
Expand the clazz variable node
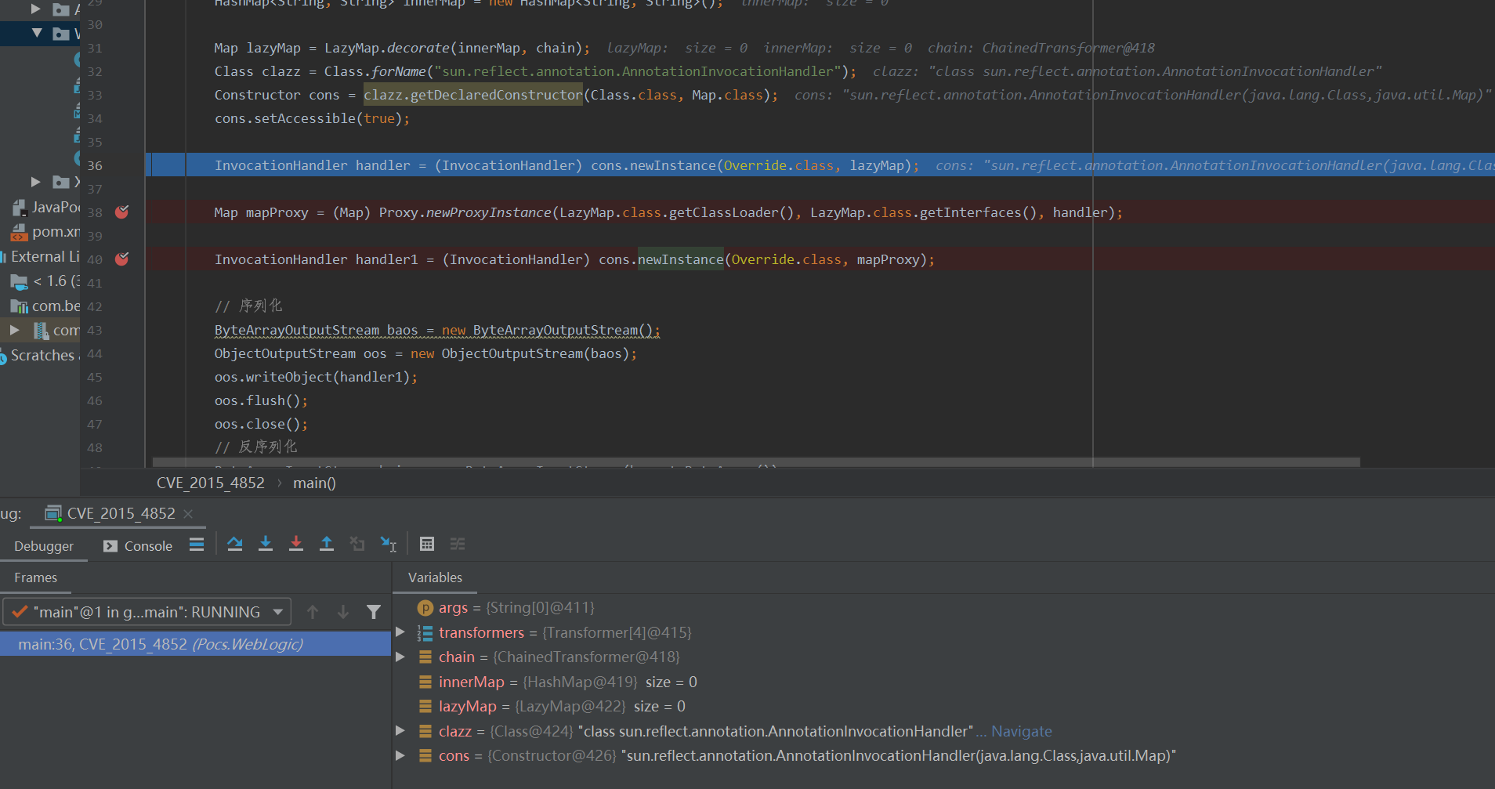coord(400,730)
